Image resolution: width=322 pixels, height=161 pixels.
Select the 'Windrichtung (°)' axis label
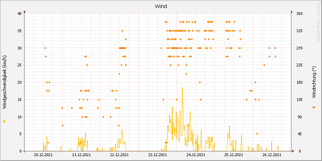point(314,83)
